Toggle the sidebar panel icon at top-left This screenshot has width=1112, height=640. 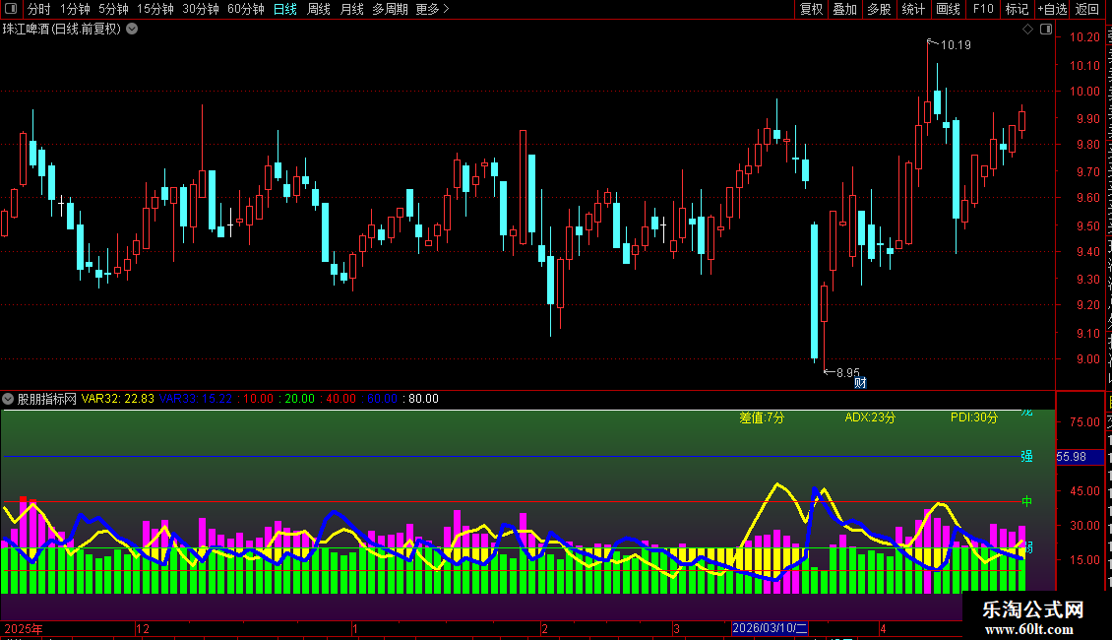click(x=11, y=9)
